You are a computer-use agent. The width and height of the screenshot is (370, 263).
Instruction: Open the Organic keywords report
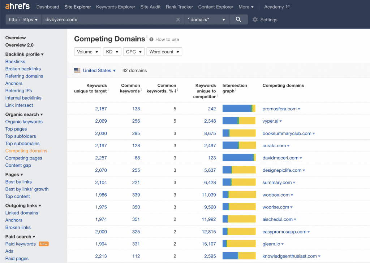pos(24,122)
